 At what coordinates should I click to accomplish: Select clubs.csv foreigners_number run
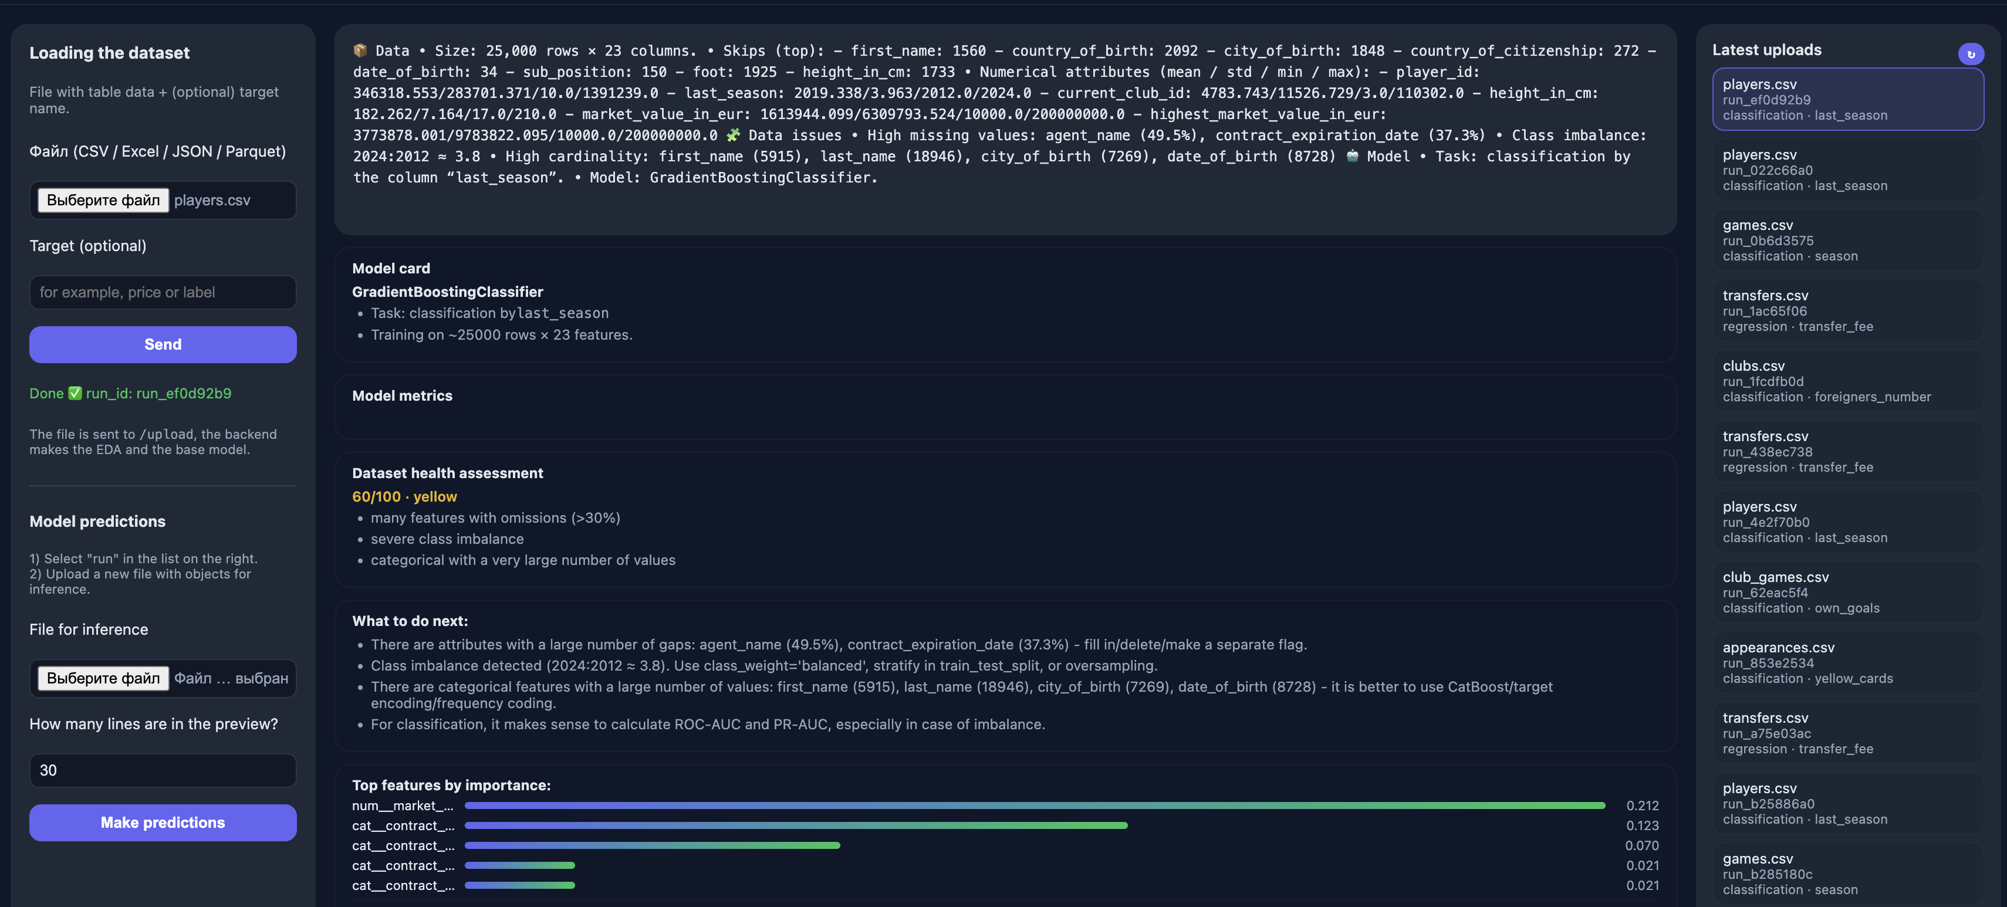tap(1847, 381)
